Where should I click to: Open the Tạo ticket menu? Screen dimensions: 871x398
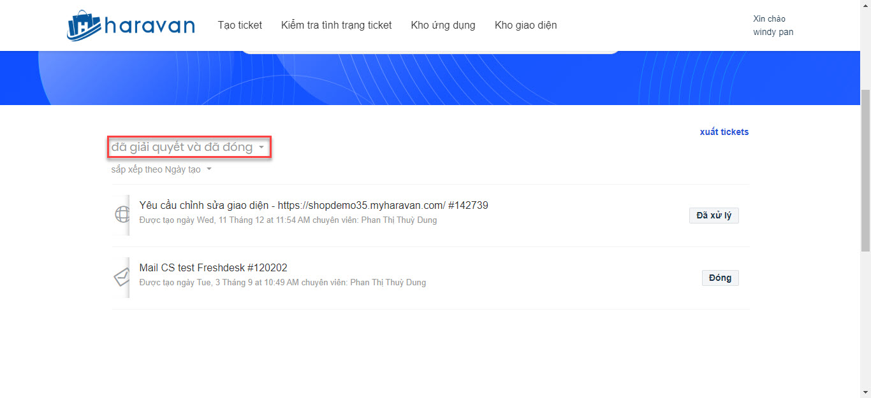pyautogui.click(x=240, y=25)
